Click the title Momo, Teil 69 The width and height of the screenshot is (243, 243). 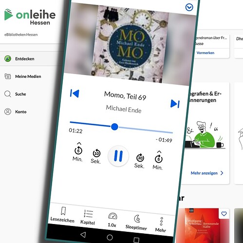125,96
